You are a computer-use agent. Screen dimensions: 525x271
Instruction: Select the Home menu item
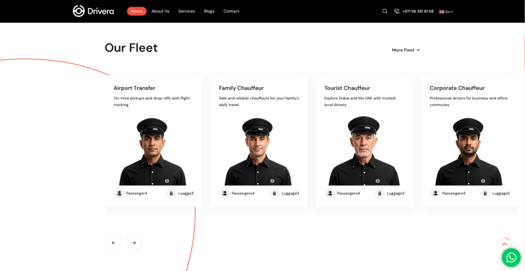(136, 11)
